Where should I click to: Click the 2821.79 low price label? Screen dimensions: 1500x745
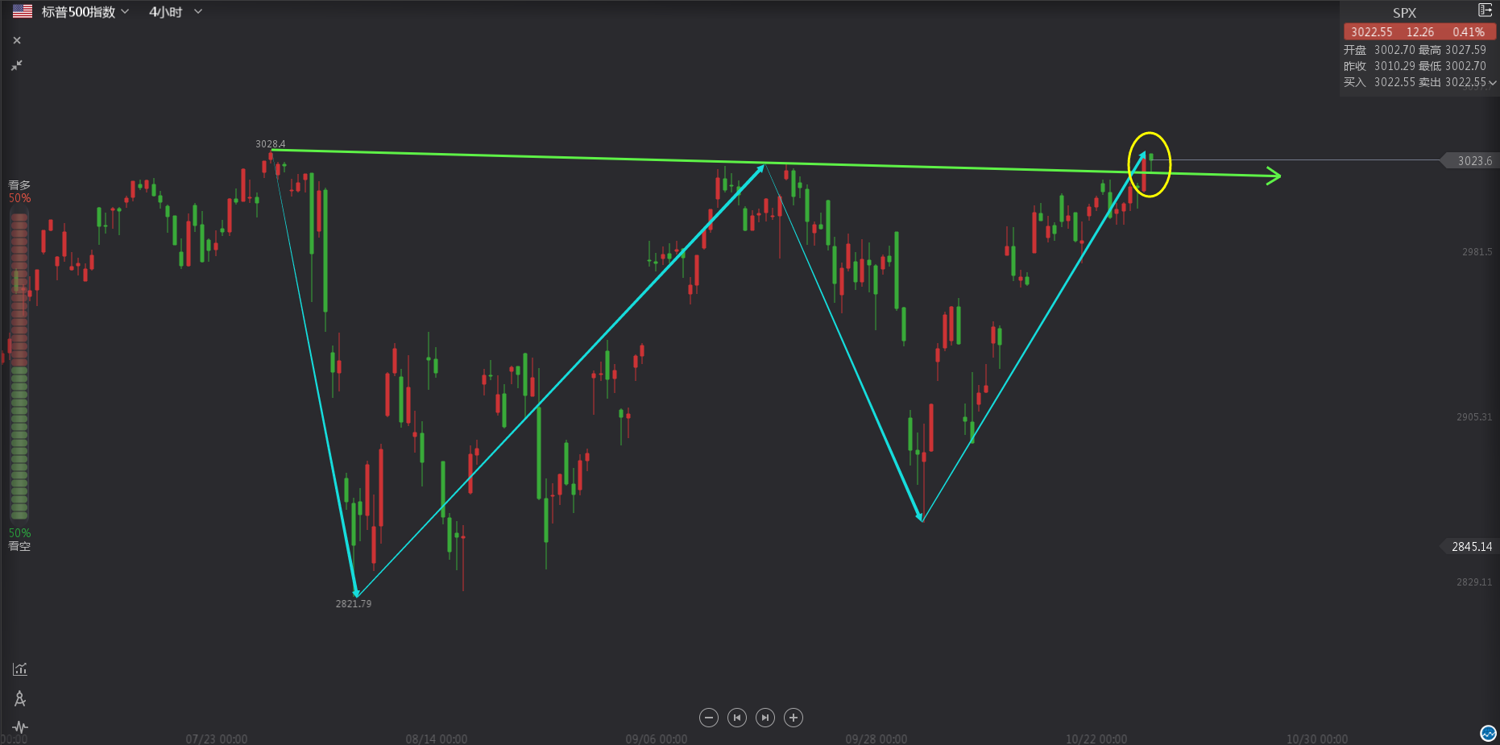(354, 604)
